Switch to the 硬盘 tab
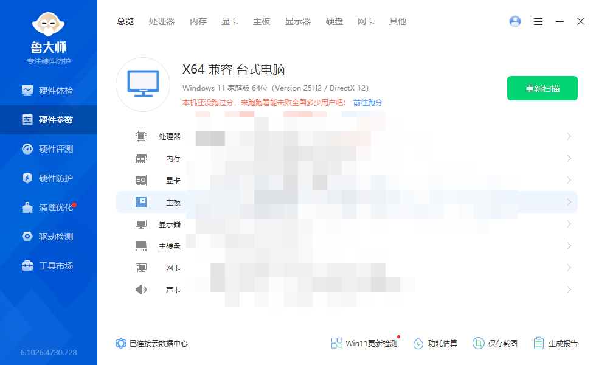Image resolution: width=596 pixels, height=365 pixels. pyautogui.click(x=334, y=22)
